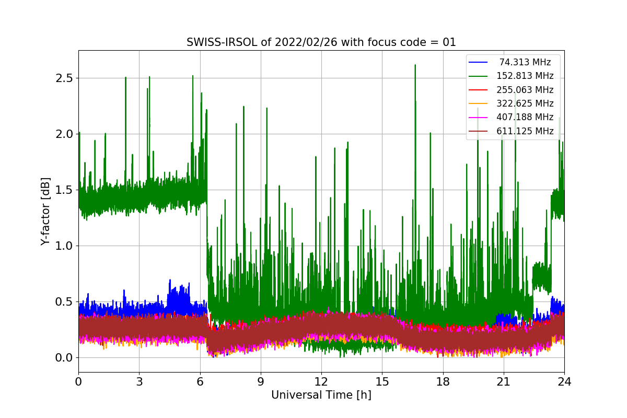
Task: Click the magenta legend line swatch
Action: coord(479,117)
